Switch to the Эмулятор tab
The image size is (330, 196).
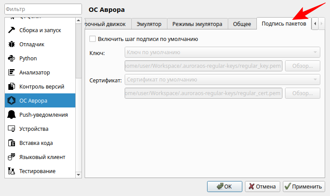(149, 24)
